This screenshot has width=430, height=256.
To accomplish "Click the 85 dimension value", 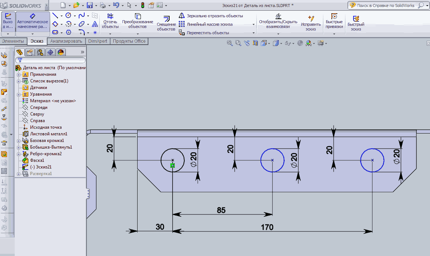I will pos(221,210).
